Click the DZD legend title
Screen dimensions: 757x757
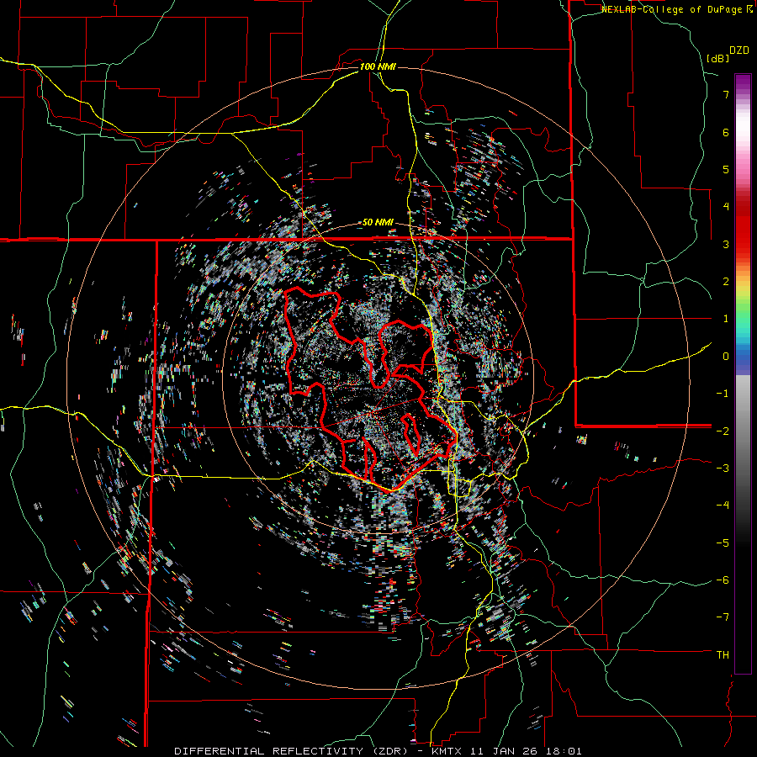tap(739, 50)
